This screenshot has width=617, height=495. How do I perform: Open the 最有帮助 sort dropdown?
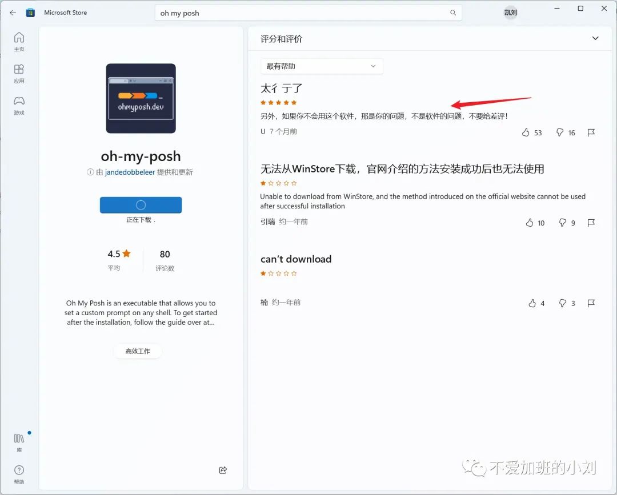tap(322, 66)
